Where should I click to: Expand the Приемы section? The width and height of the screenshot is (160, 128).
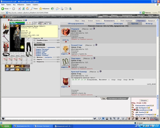pos(34,57)
